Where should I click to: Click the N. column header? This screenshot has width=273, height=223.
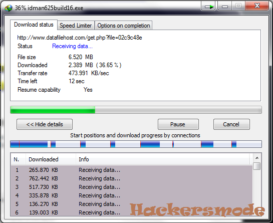click(x=18, y=159)
